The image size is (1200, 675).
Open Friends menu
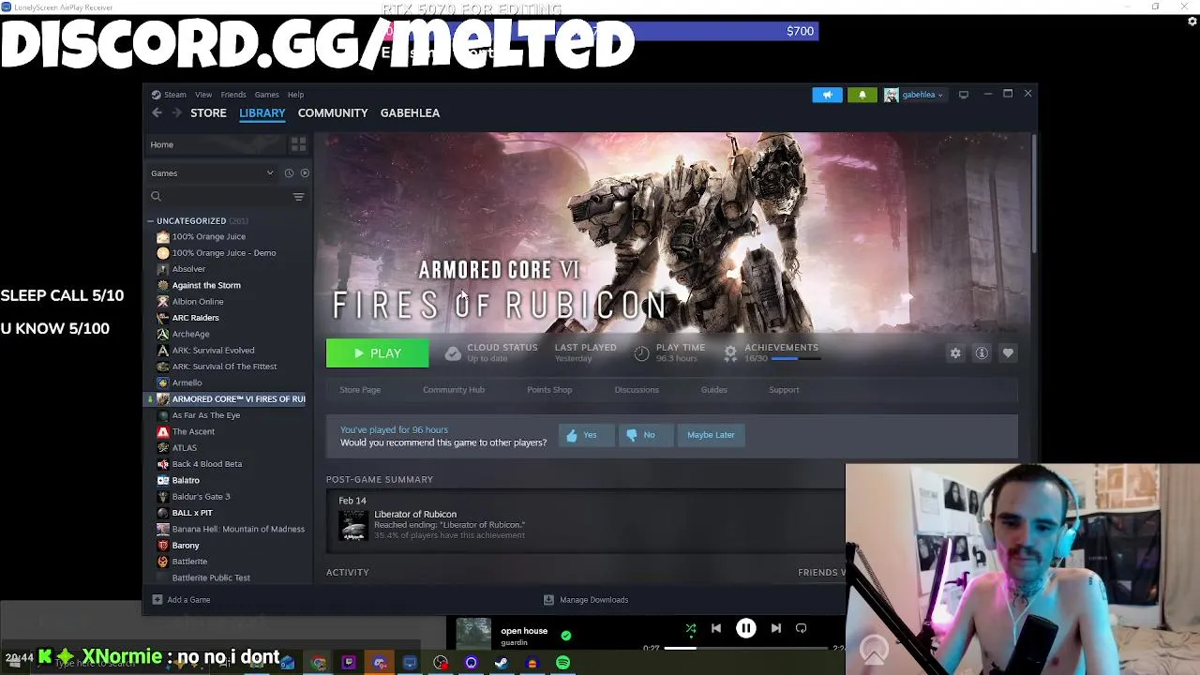tap(233, 95)
